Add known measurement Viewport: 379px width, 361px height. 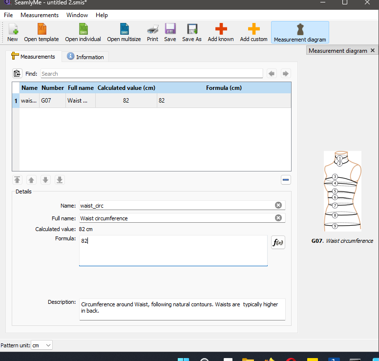tap(221, 33)
